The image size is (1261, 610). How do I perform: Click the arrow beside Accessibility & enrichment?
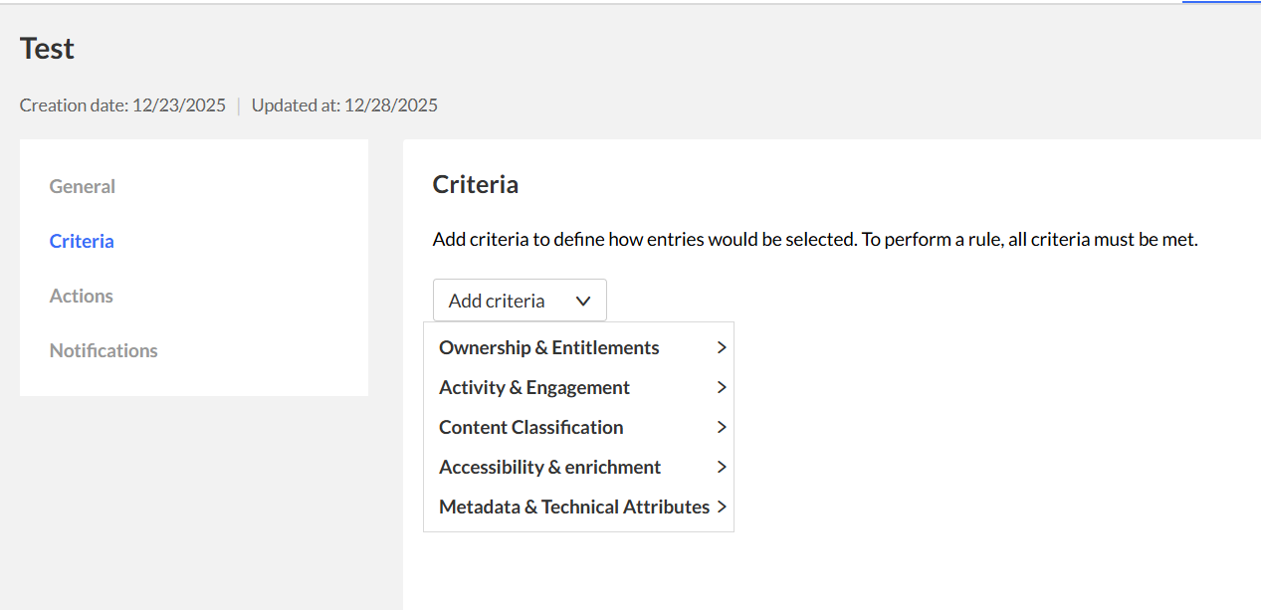click(722, 467)
